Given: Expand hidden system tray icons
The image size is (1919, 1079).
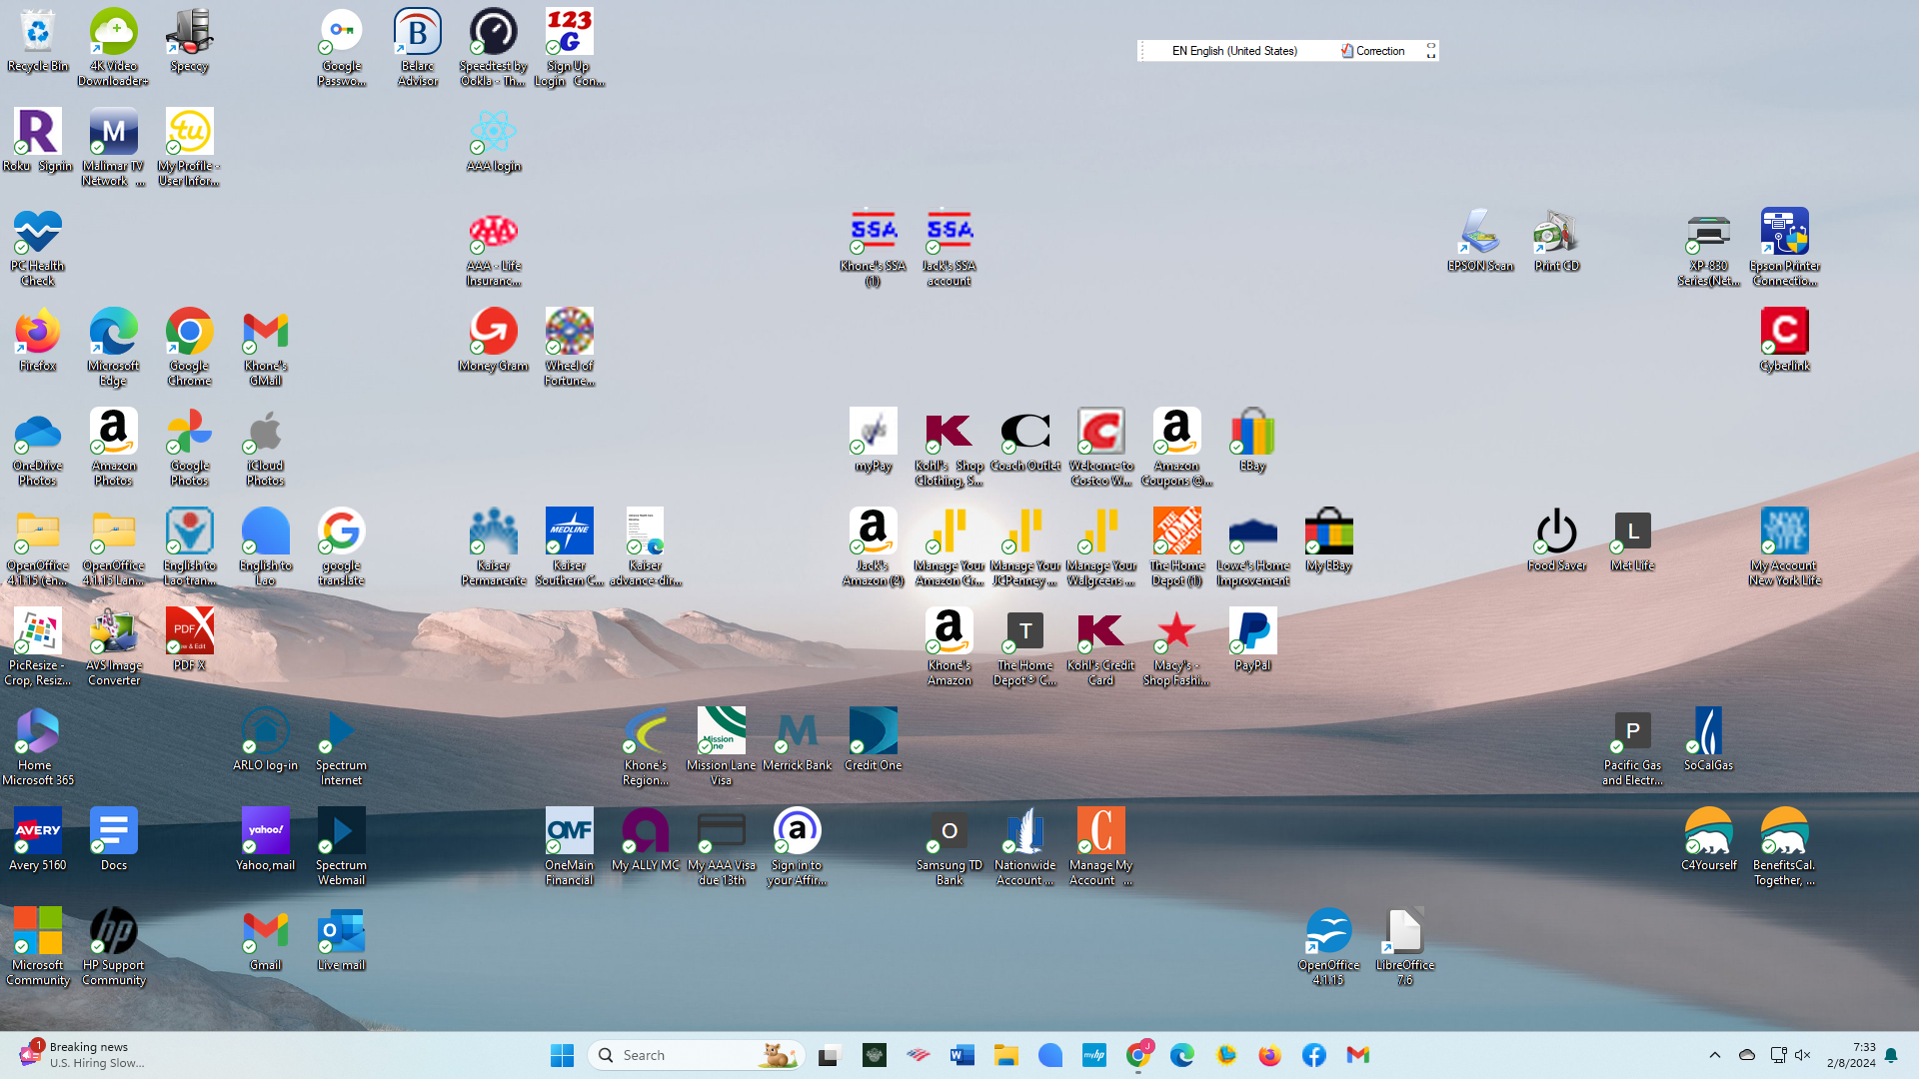Looking at the screenshot, I should coord(1714,1054).
